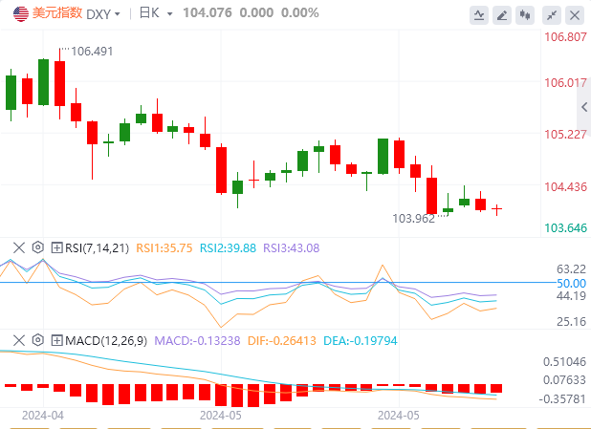Click the 0.00% change value
591x429 pixels.
300,12
